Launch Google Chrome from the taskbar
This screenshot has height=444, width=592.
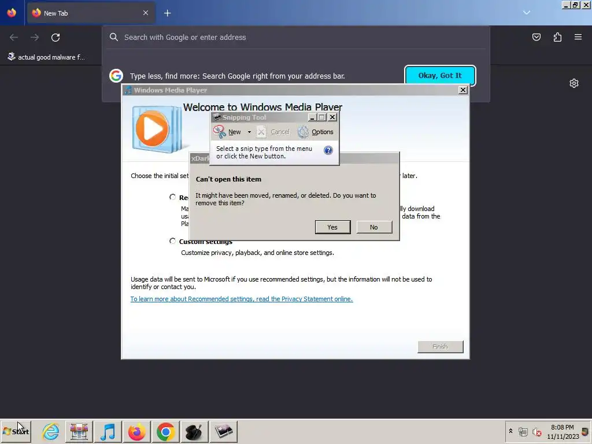tap(165, 431)
